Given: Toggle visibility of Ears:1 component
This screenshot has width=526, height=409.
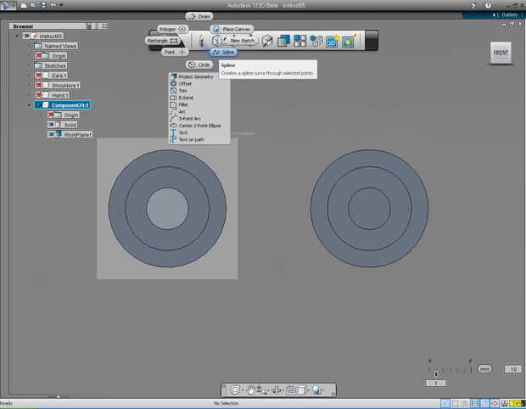Looking at the screenshot, I should [39, 76].
